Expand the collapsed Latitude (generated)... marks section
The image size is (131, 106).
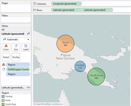pos(16,88)
